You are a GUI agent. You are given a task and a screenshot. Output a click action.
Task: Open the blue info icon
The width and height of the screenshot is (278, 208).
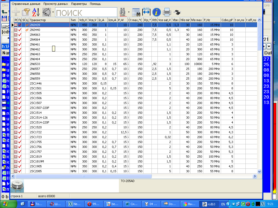(156, 12)
